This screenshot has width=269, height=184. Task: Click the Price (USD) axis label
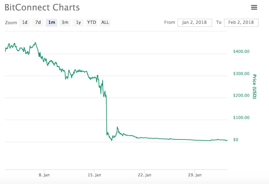254,87
